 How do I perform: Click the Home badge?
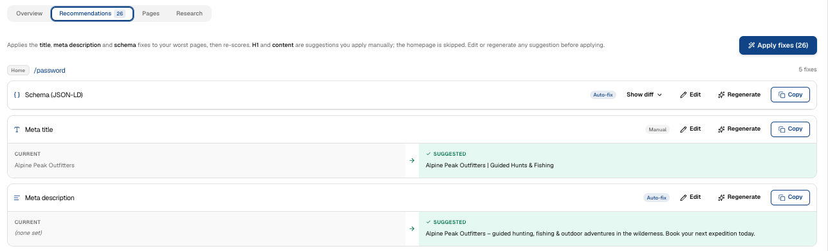(x=18, y=70)
